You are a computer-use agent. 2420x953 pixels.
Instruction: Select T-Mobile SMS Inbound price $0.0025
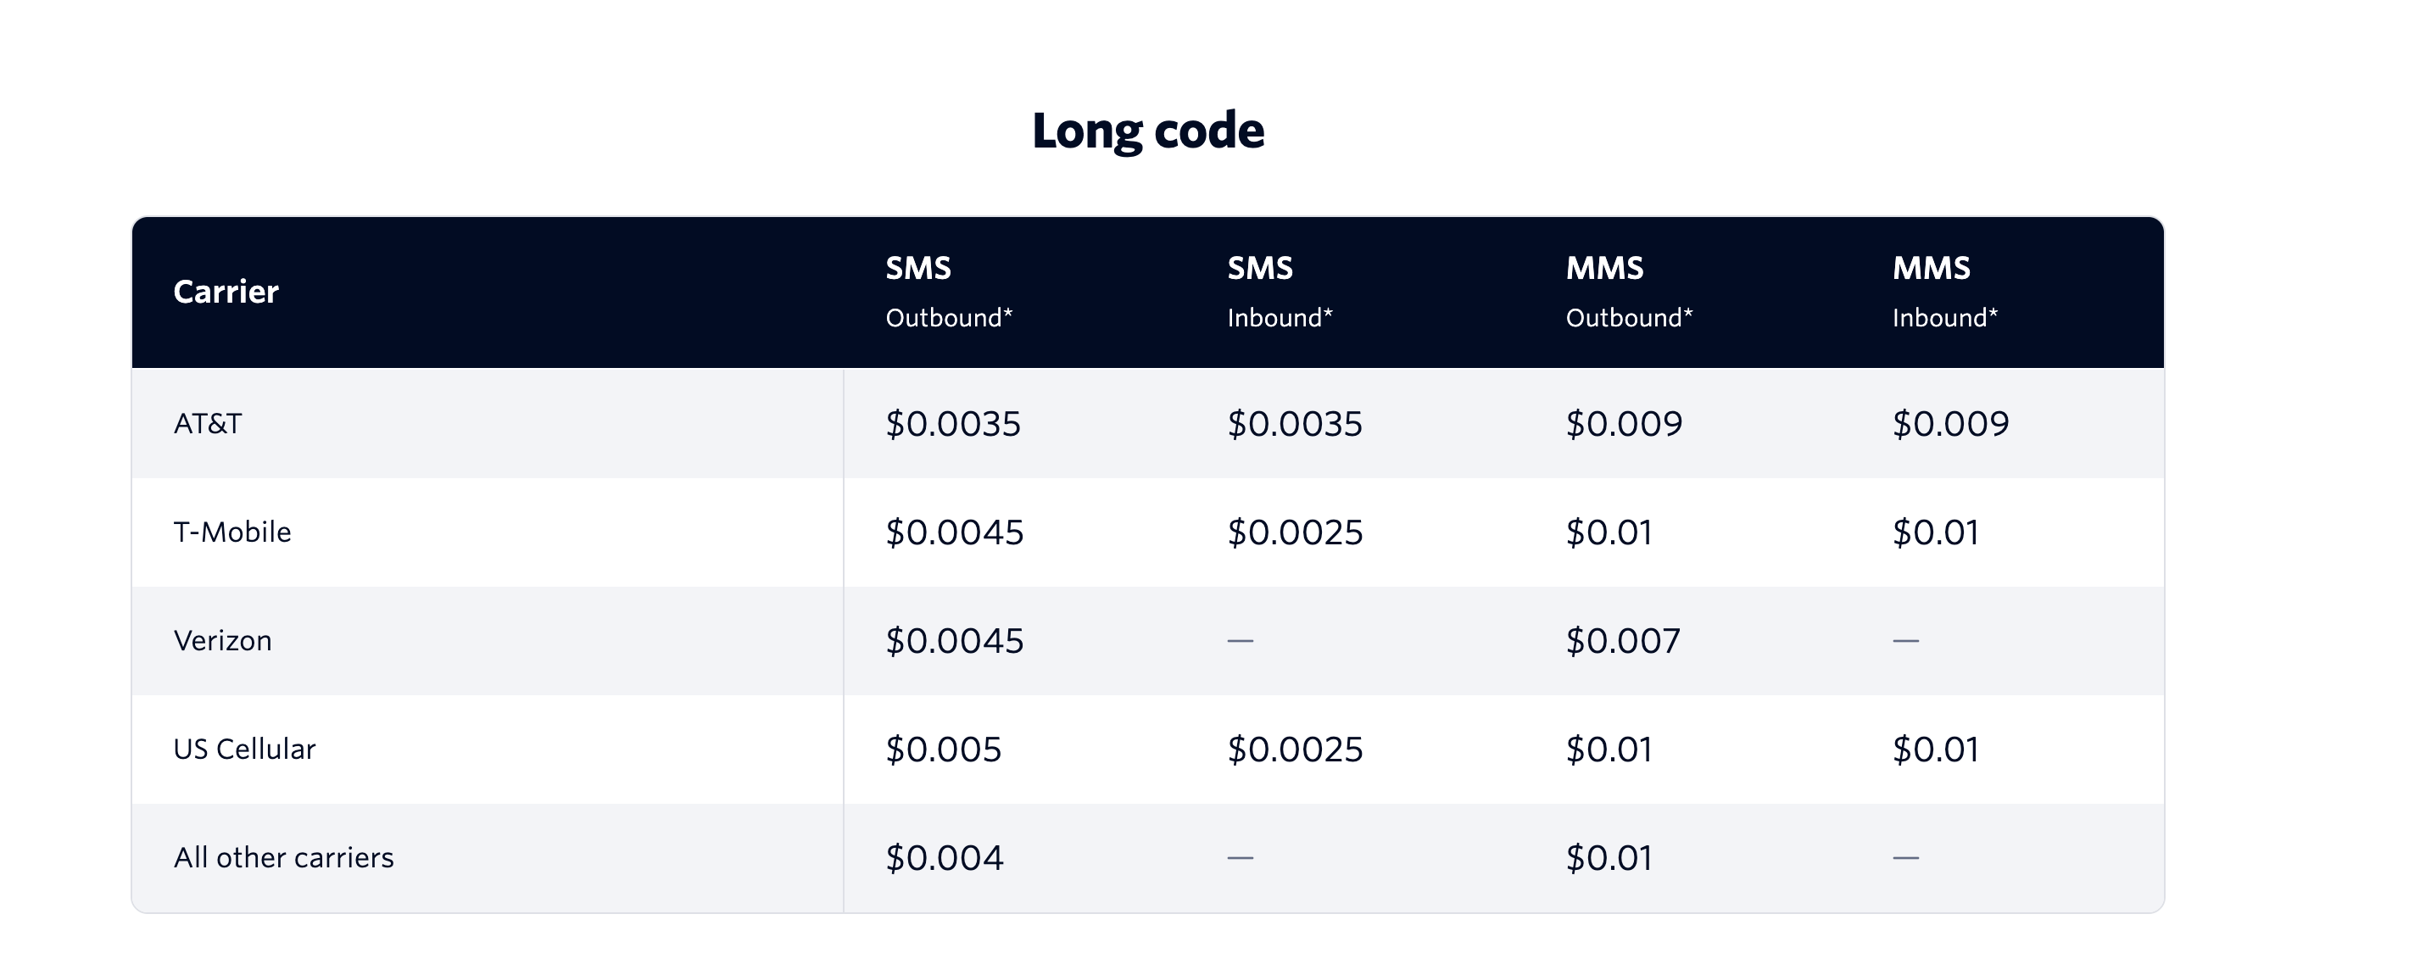(1295, 532)
